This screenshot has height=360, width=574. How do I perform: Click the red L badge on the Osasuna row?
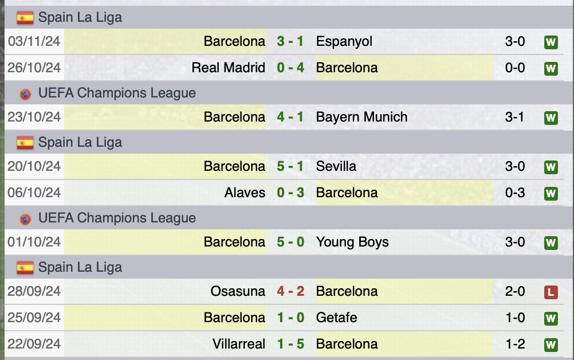click(x=551, y=291)
